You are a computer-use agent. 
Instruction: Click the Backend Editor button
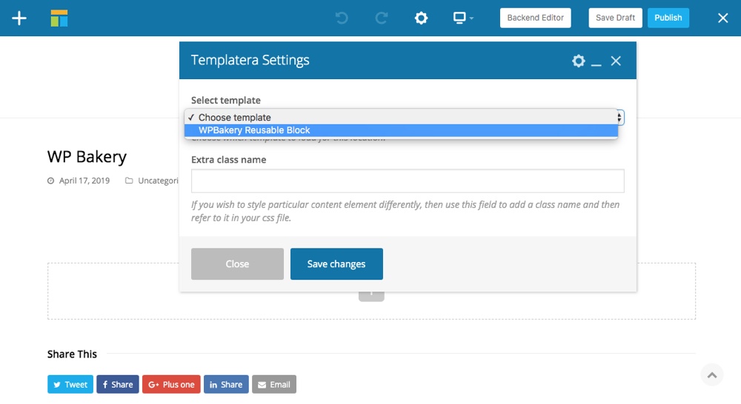point(535,18)
